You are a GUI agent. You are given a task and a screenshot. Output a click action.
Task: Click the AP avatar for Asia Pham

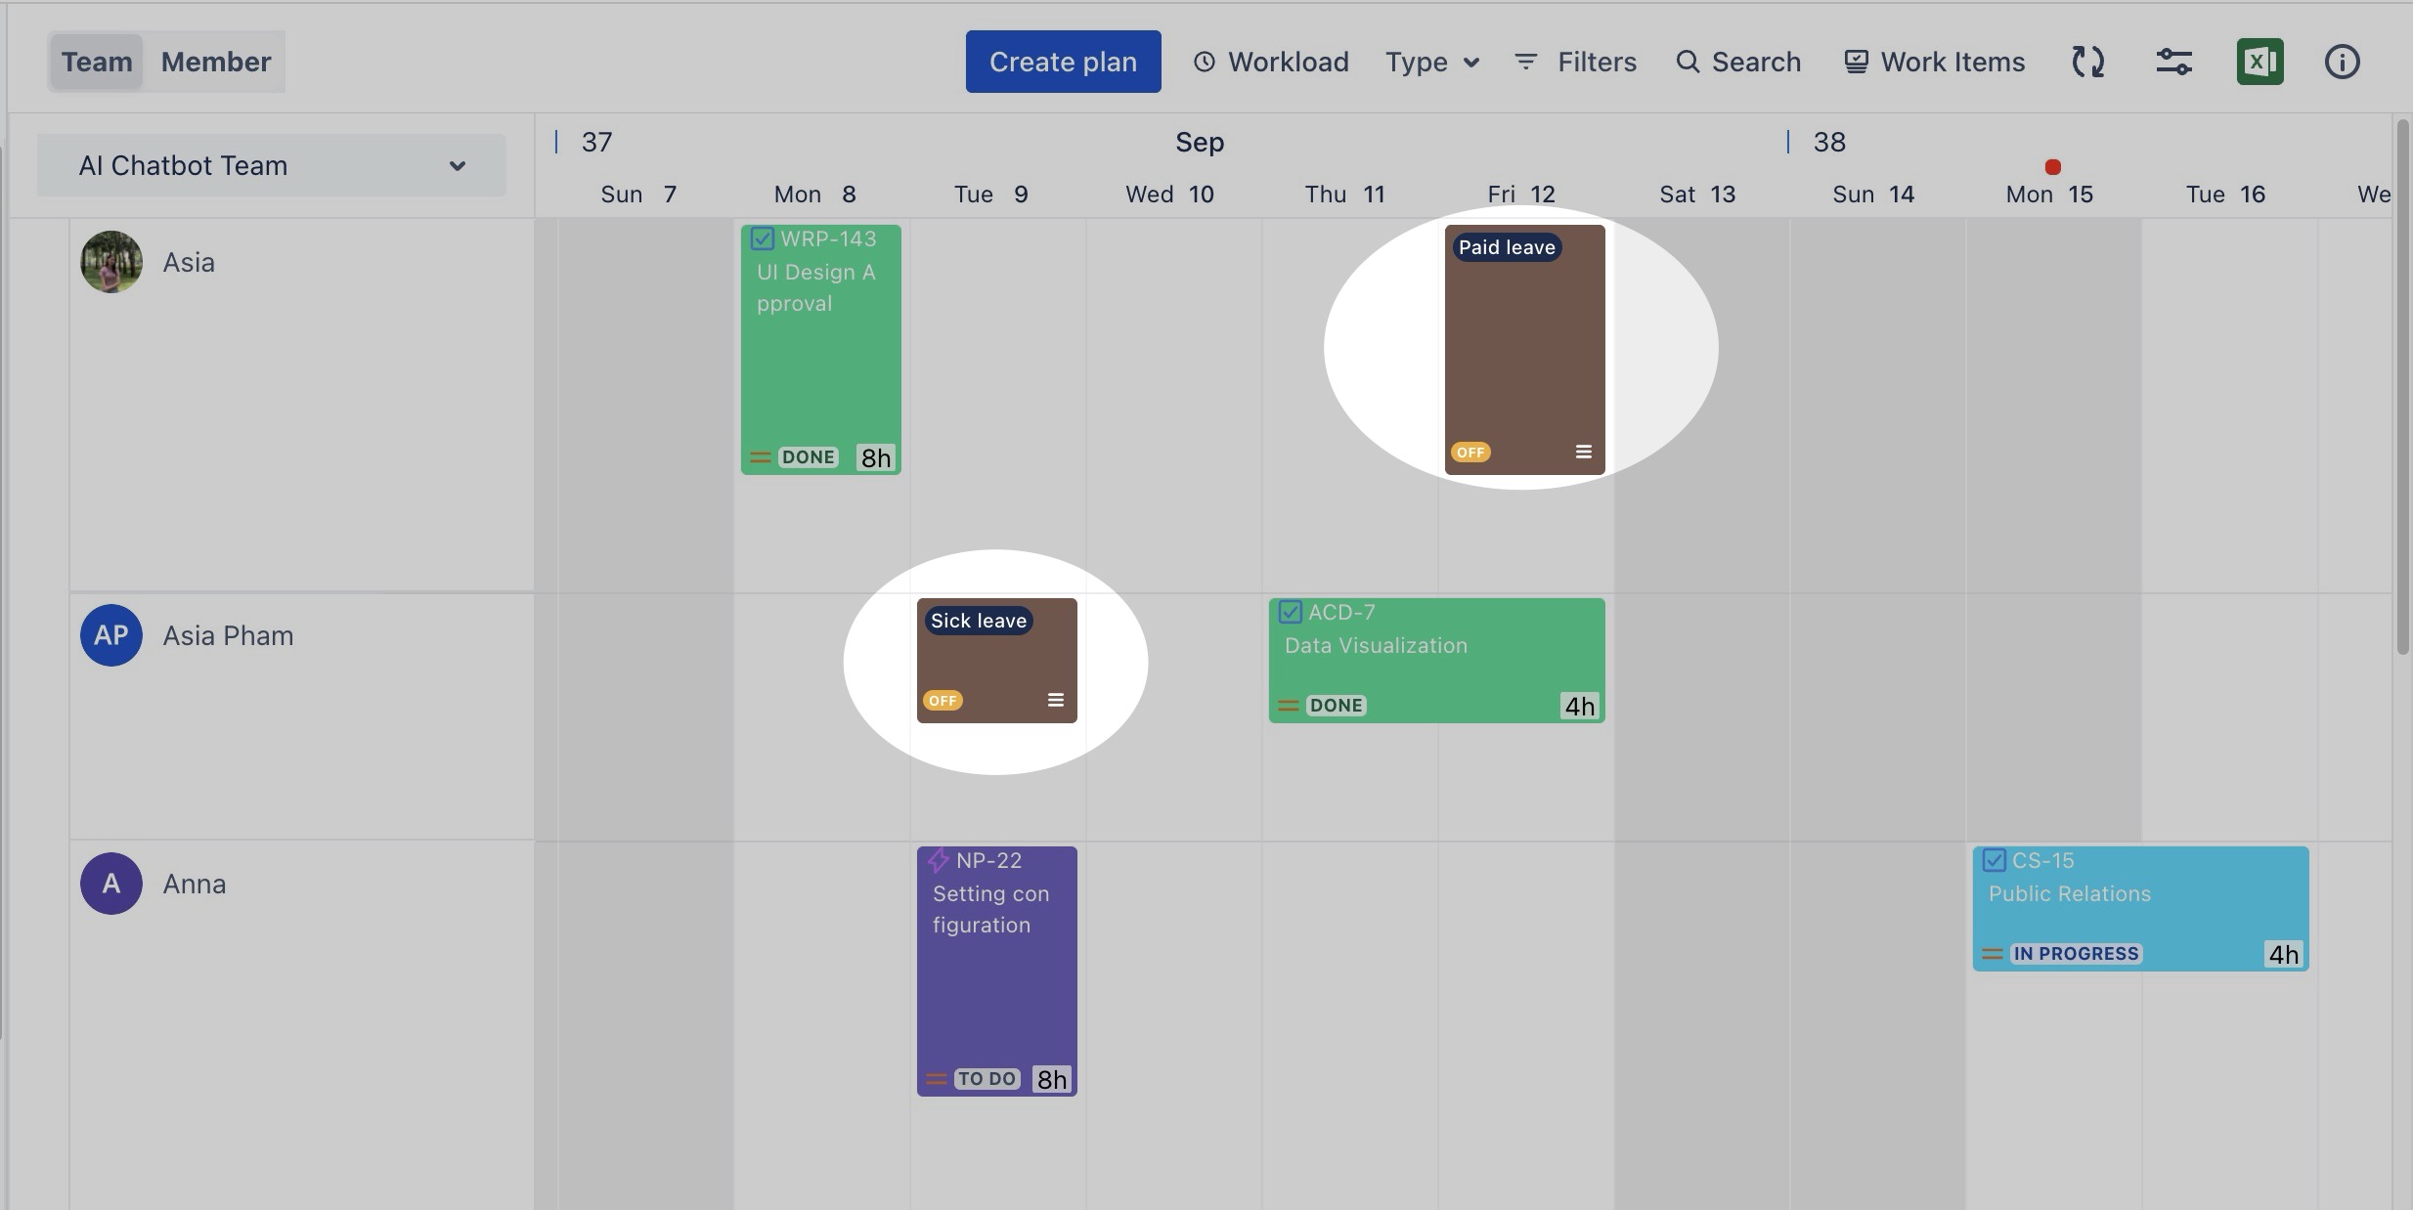click(x=111, y=635)
